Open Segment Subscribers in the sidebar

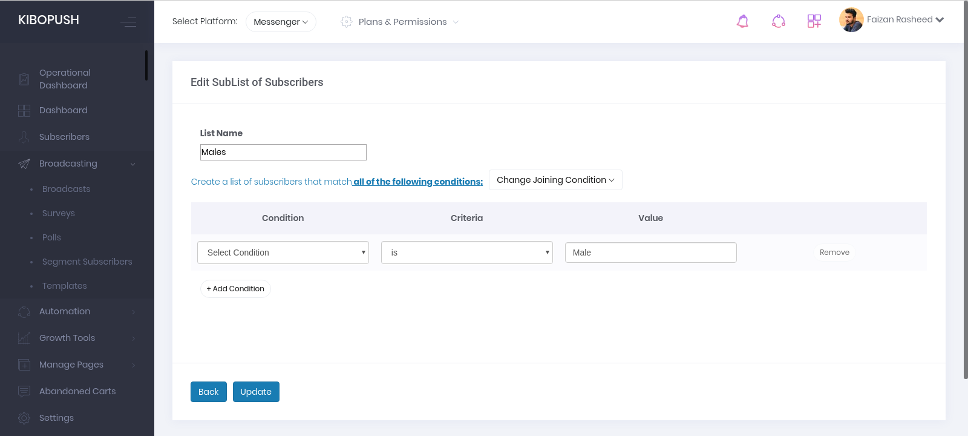[87, 262]
